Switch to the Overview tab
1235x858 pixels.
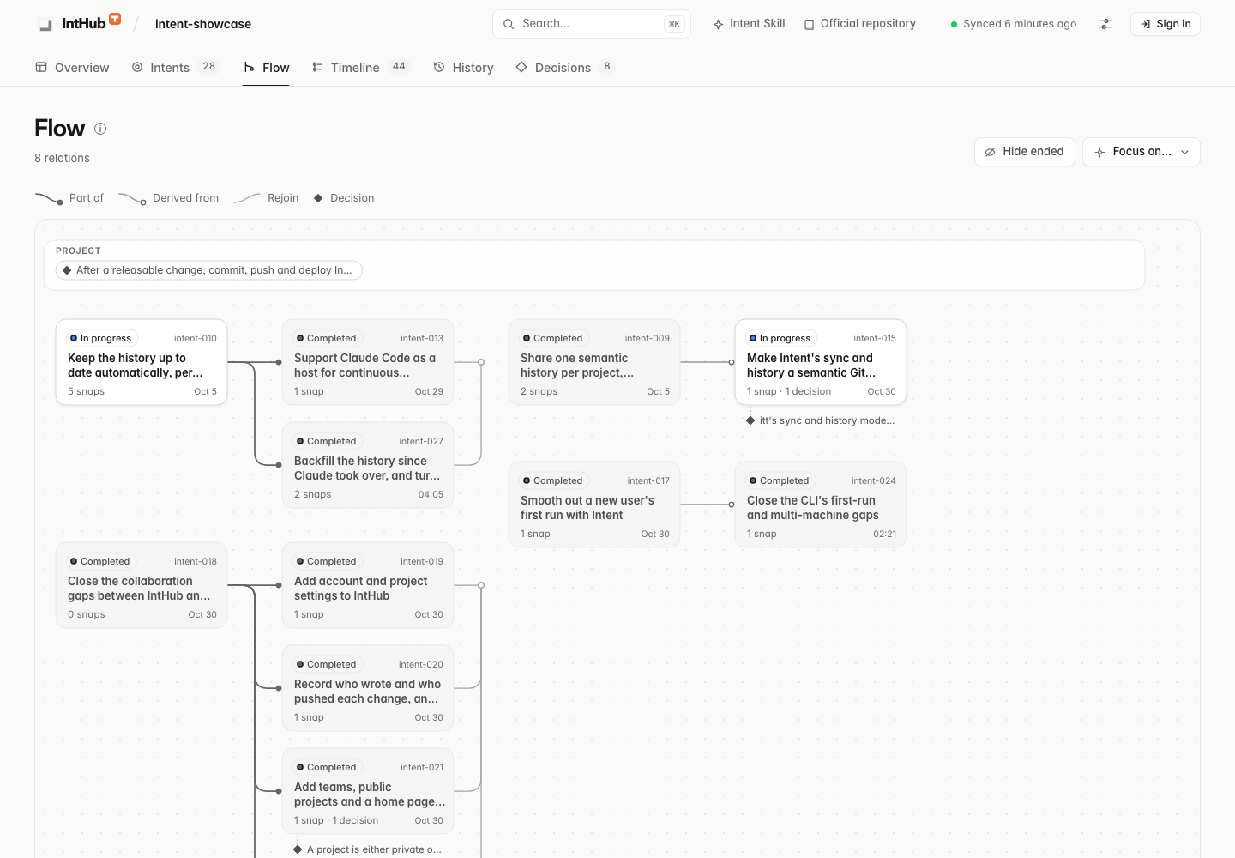coord(72,68)
